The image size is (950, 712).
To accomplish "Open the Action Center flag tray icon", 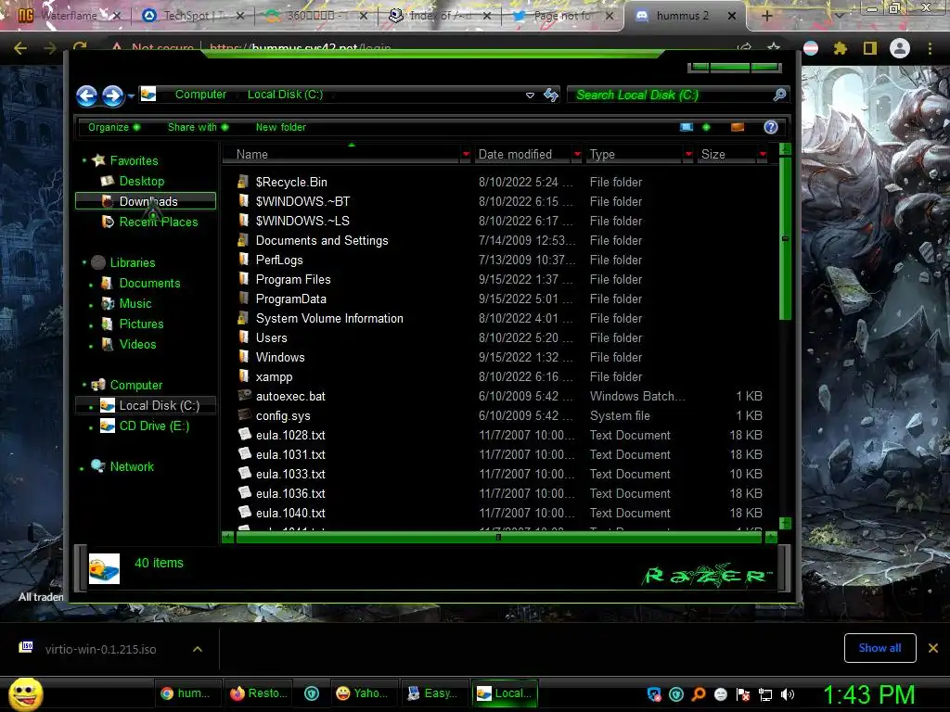I will click(743, 694).
